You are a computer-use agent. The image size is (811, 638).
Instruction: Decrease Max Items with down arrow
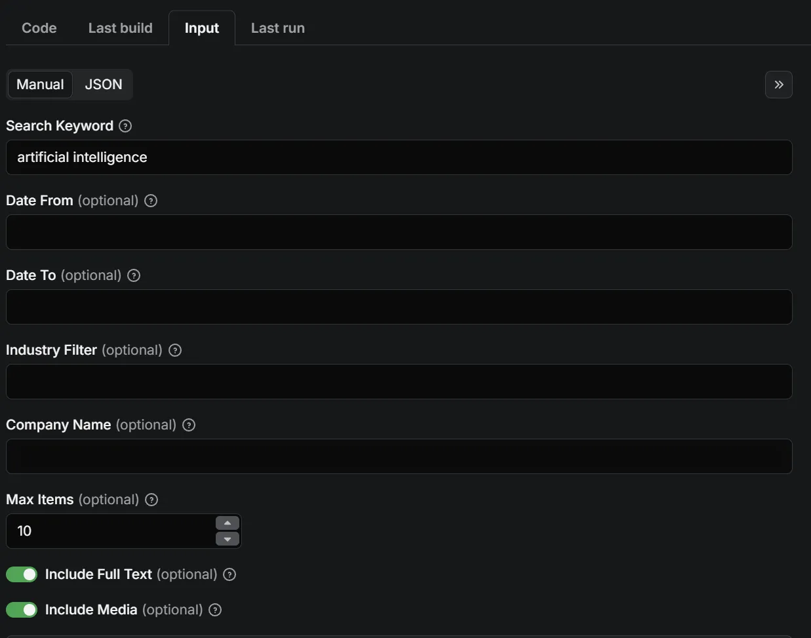(x=227, y=539)
